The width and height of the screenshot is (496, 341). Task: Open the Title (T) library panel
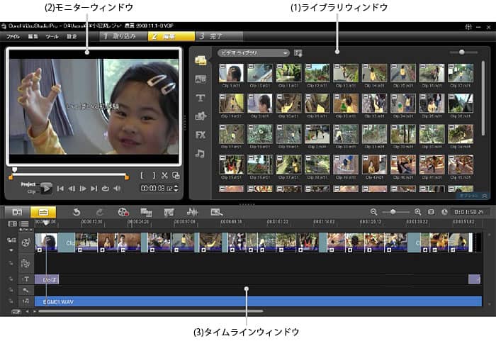tap(201, 98)
